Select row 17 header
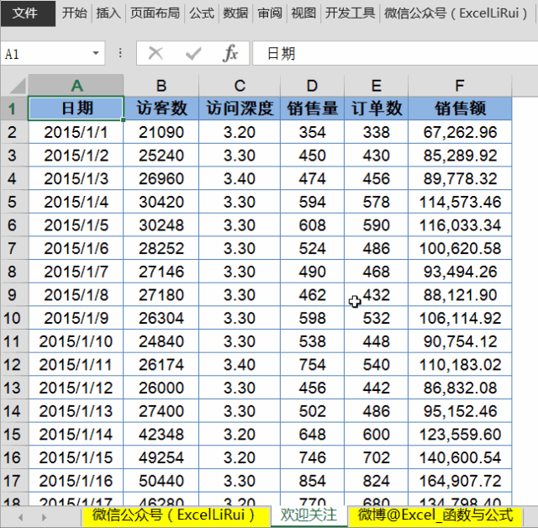 click(14, 481)
